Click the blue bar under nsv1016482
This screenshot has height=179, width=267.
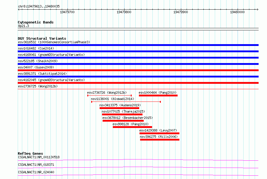[x=138, y=51]
